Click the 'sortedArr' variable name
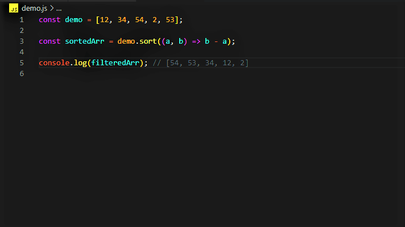 pyautogui.click(x=84, y=41)
